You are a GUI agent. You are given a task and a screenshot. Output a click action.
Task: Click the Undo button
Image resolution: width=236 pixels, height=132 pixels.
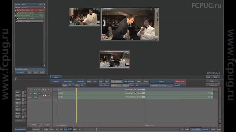(208, 77)
